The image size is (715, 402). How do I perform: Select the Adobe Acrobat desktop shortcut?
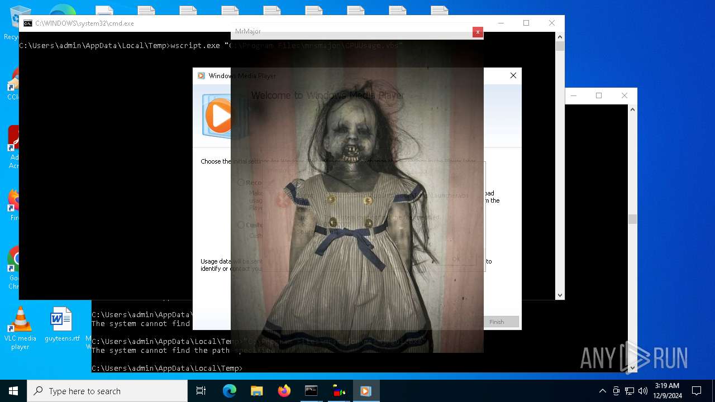[14, 147]
